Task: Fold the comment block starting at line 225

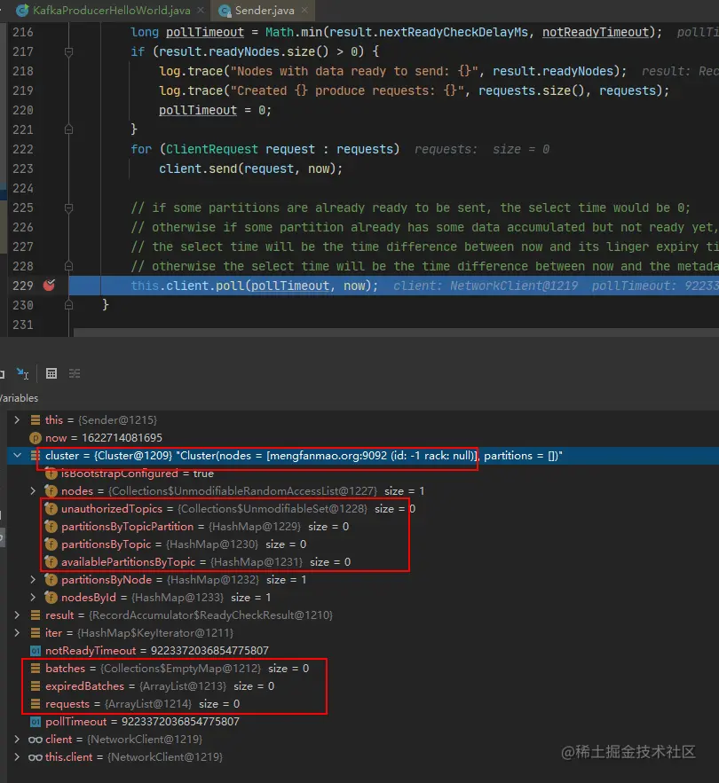Action: click(x=69, y=207)
